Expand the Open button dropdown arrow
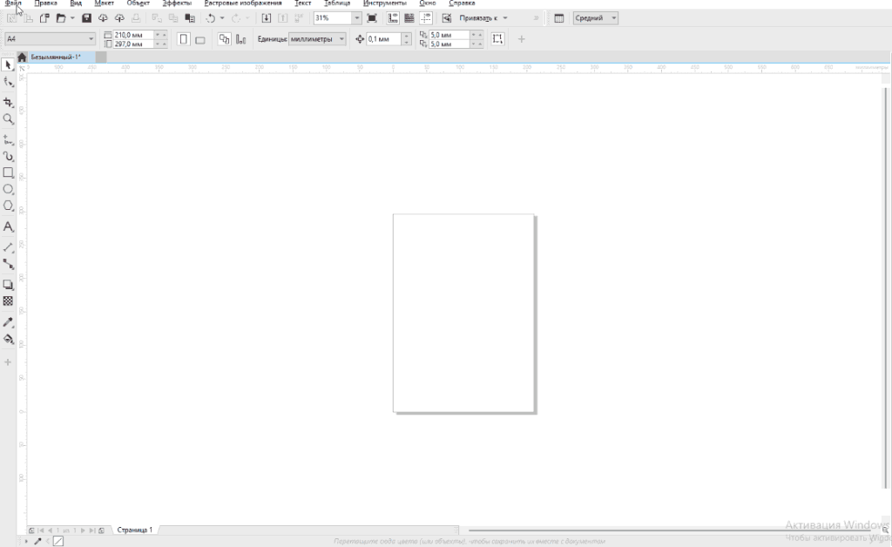Viewport: 892px width, 547px height. (72, 18)
